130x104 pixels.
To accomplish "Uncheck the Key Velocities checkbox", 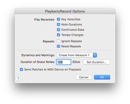I will pyautogui.click(x=58, y=19).
